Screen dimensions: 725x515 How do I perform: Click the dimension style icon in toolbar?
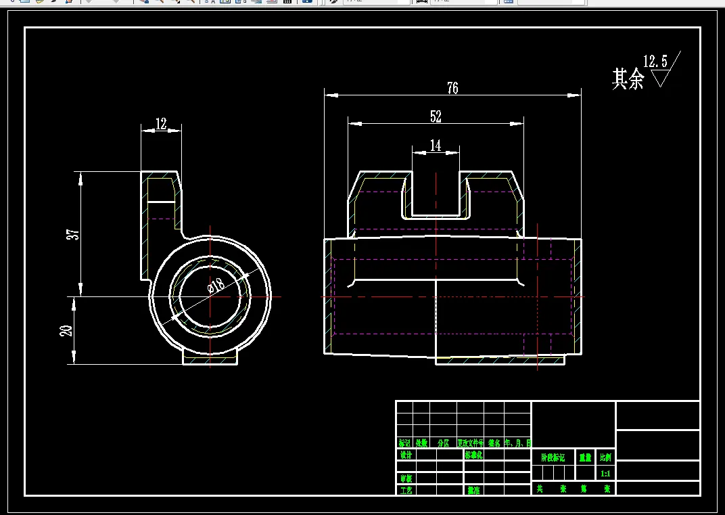(421, 1)
